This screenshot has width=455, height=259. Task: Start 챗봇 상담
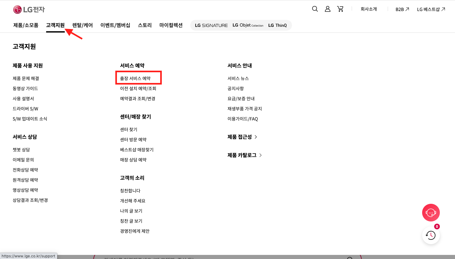point(21,150)
